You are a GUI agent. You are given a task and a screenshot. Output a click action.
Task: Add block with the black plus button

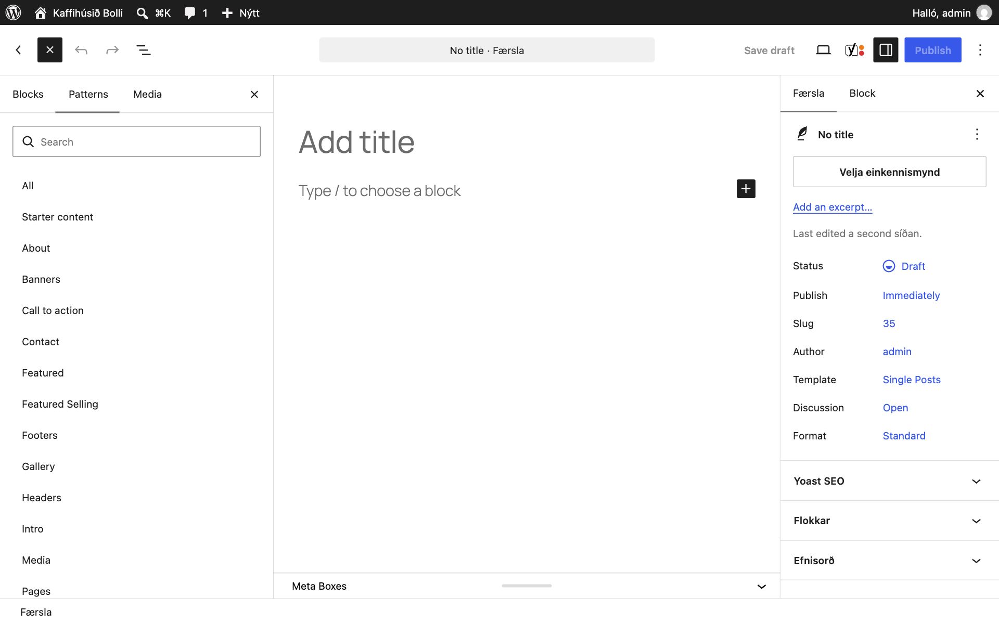click(746, 189)
